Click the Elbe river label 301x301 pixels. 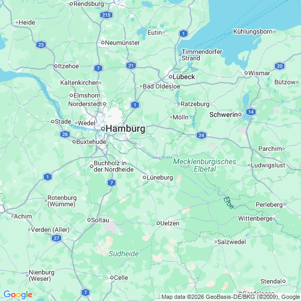pos(229,203)
